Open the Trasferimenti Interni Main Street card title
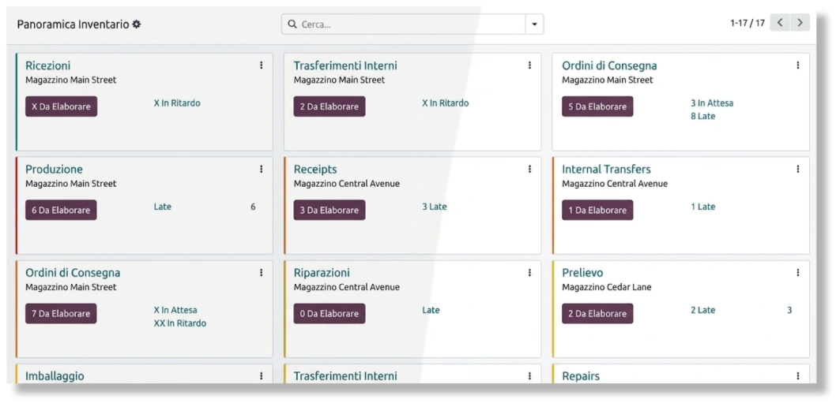This screenshot has width=836, height=403. [345, 65]
